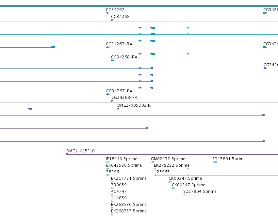This screenshot has width=278, height=216.
Task: Select the GM02132.5prime EST label
Action: [x=168, y=159]
